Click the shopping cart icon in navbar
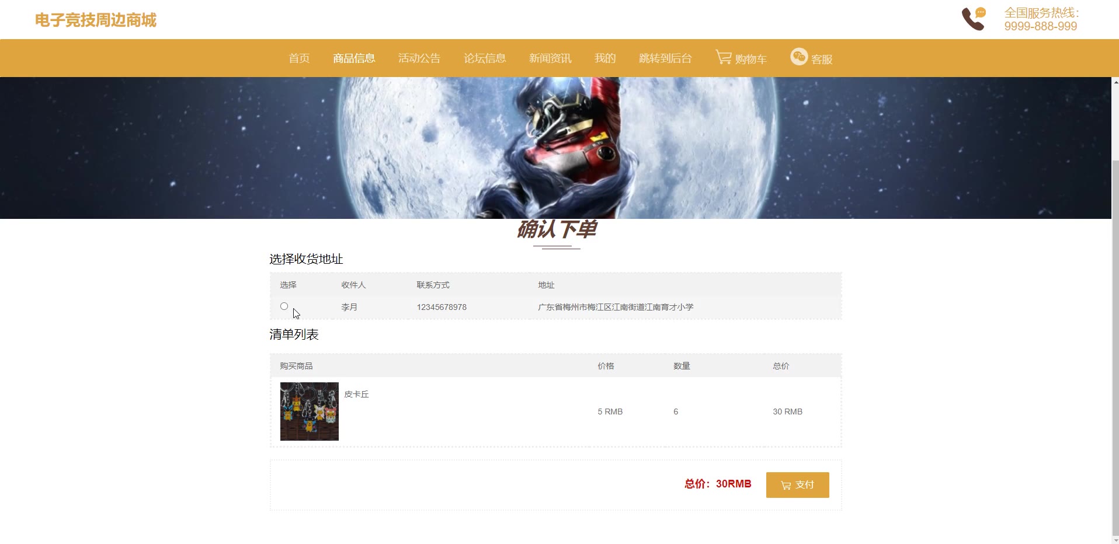The height and width of the screenshot is (544, 1119). 724,57
